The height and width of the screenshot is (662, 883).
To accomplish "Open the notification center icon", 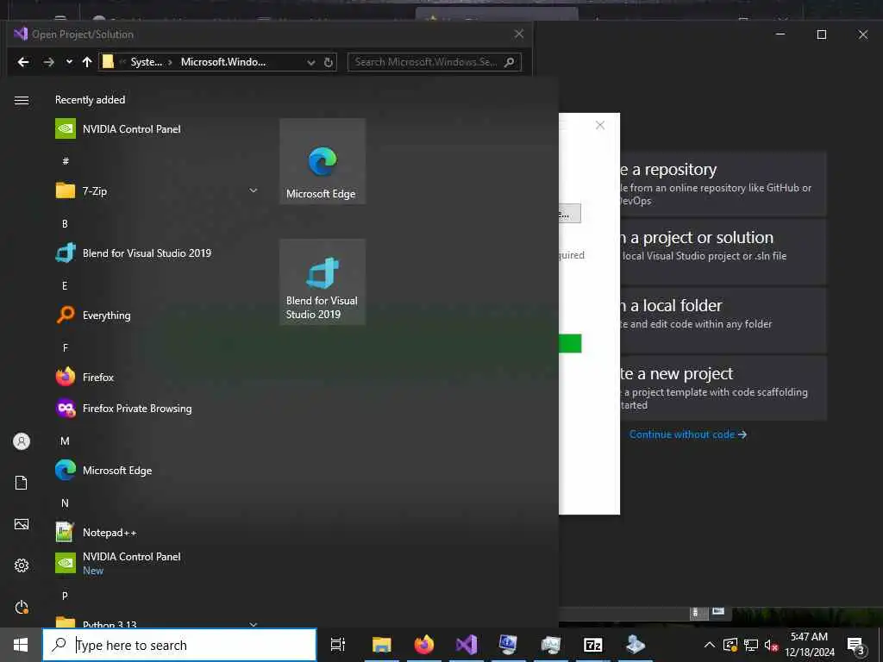I will coord(856,646).
